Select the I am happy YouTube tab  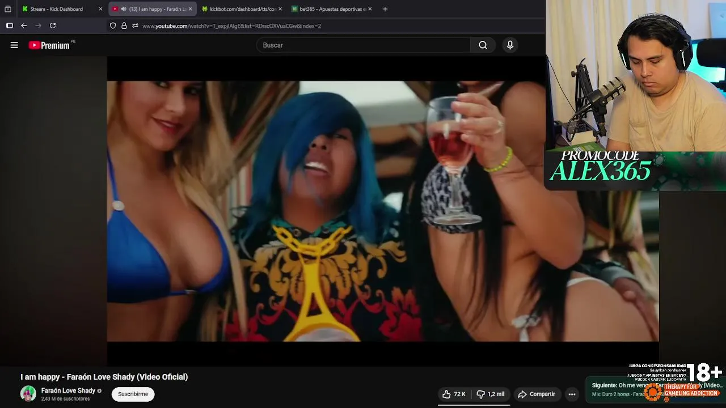tap(152, 9)
